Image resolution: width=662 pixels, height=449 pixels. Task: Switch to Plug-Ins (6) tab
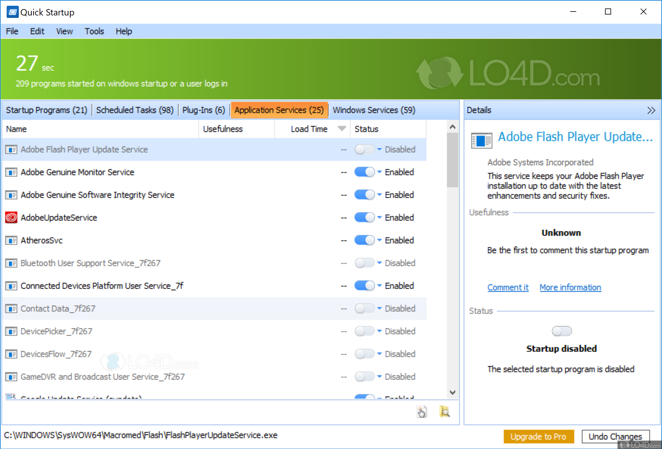point(204,110)
